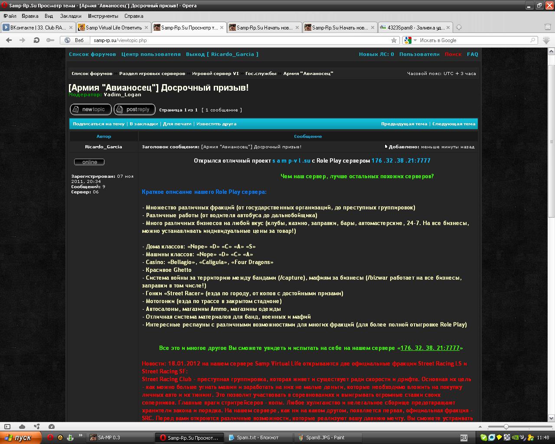Screen dimensions: 555x444
Task: Open the Вид menu
Action: pyautogui.click(x=49, y=16)
